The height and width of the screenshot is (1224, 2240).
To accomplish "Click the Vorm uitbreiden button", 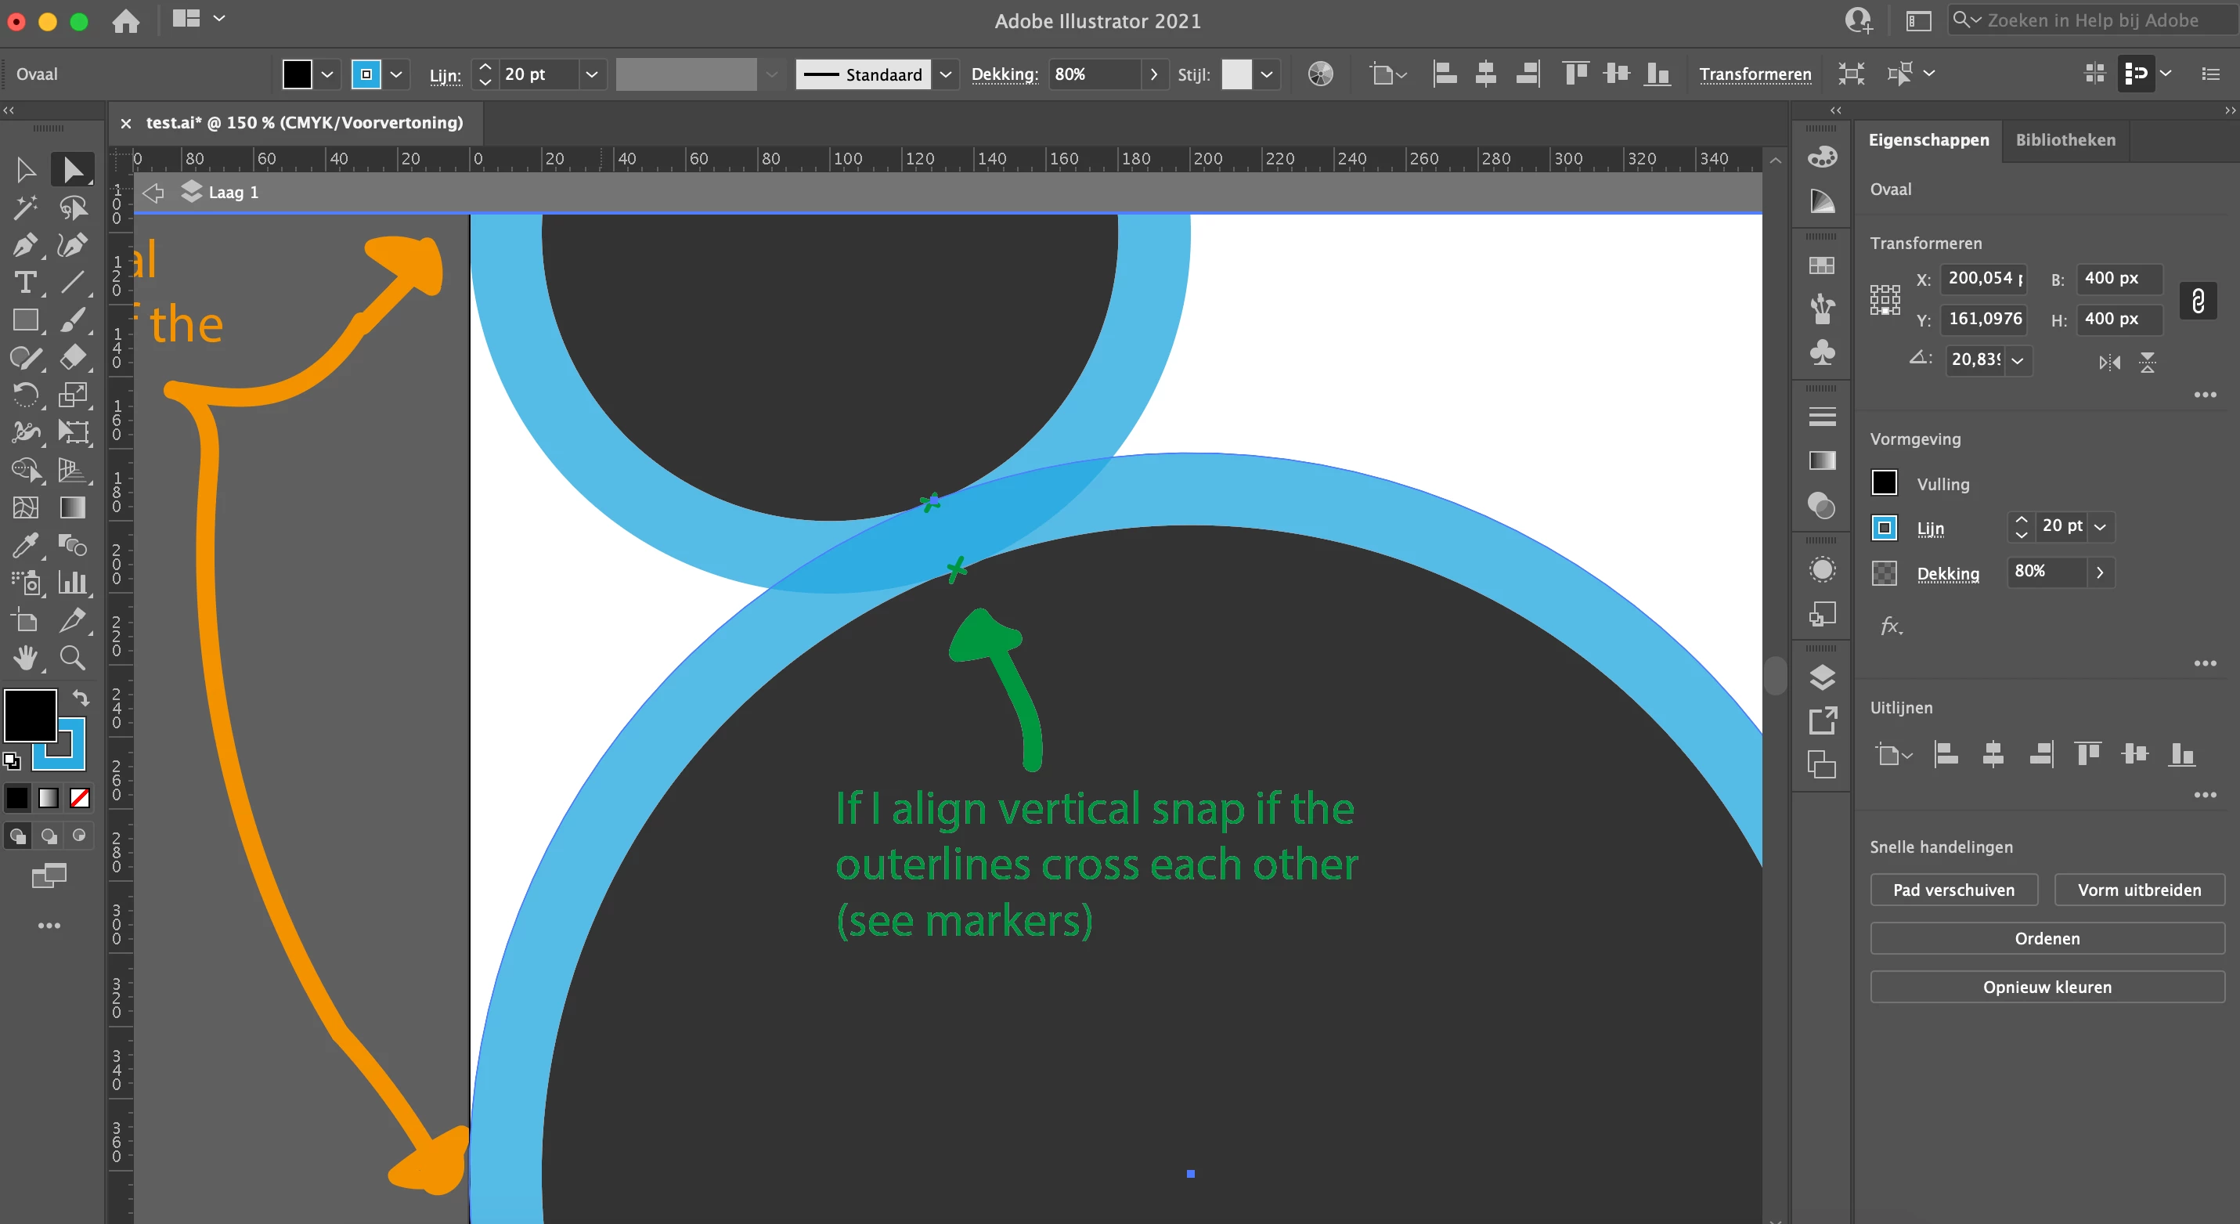I will coord(2138,890).
